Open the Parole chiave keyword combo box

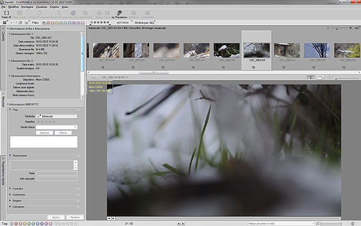(x=57, y=127)
